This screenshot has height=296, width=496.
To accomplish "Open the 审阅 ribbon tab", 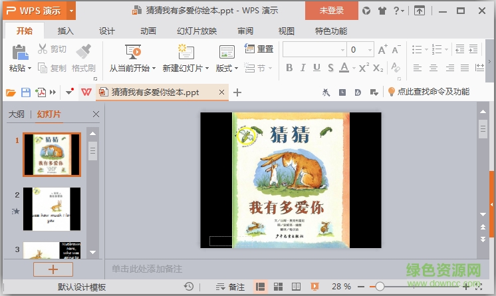I will pos(245,31).
